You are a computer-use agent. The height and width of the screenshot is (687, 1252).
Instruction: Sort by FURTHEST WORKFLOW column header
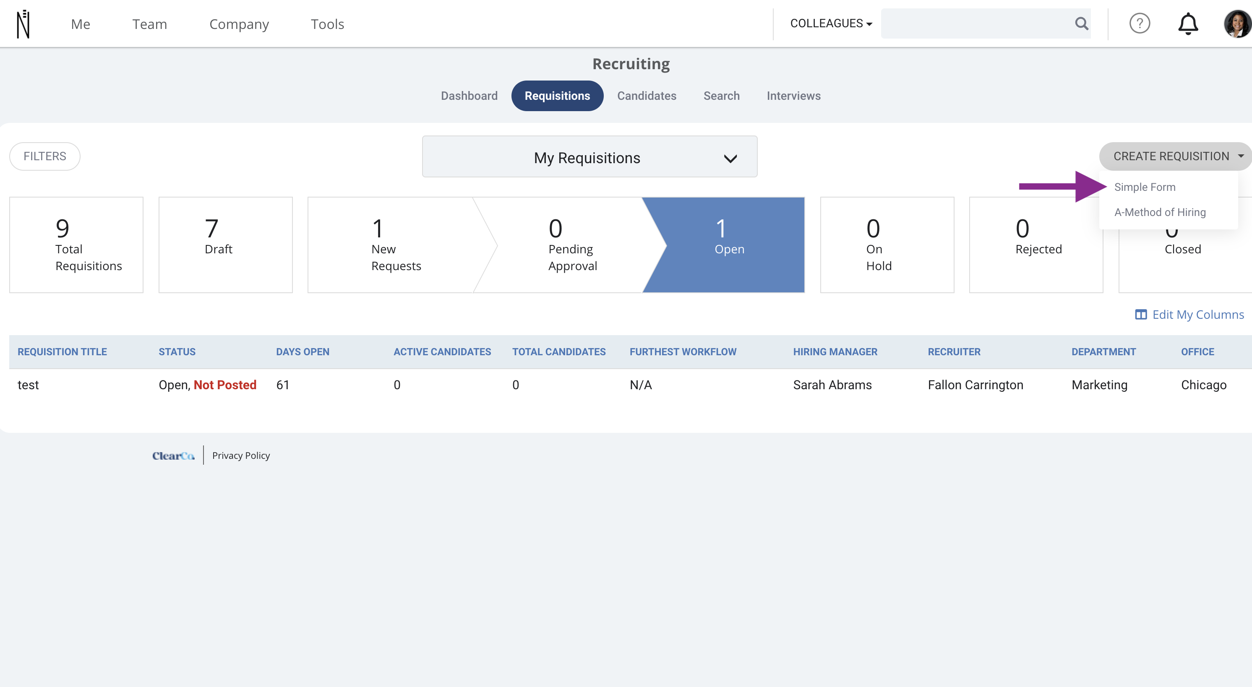pos(683,352)
